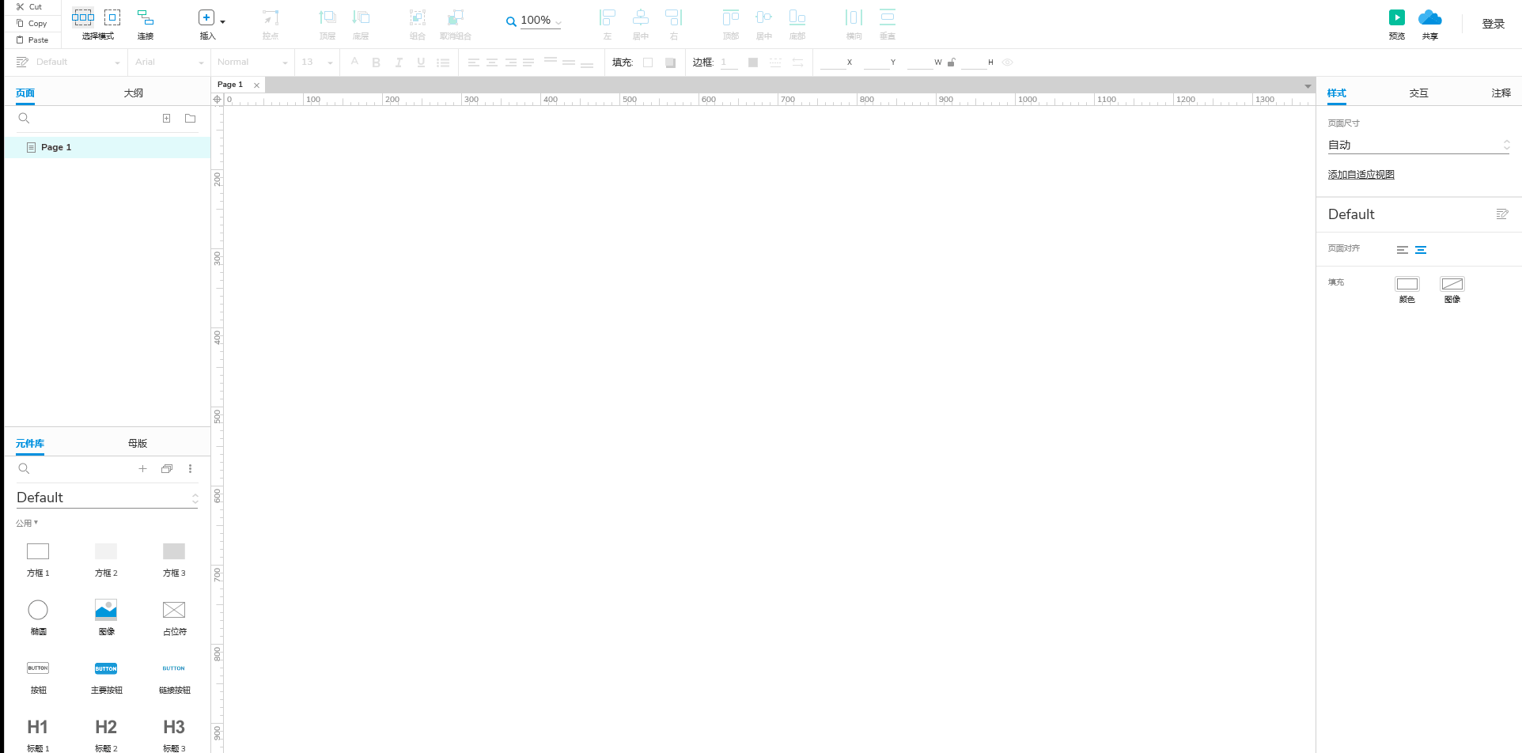Click the 横向 distribute horizontally icon

click(x=854, y=17)
